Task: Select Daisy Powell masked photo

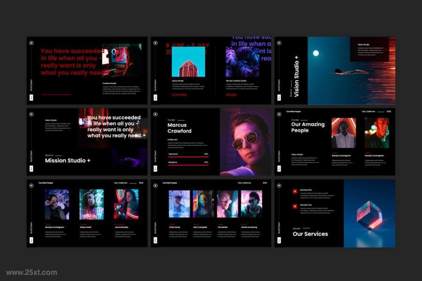Action: click(91, 204)
